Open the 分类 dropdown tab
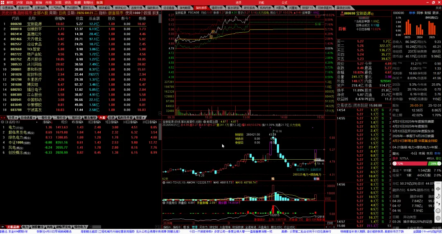The width and height of the screenshot is (442, 234). point(13,117)
